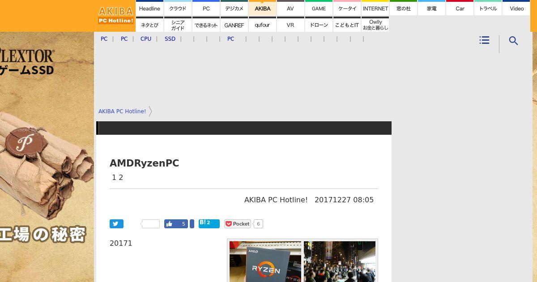Image resolution: width=537 pixels, height=282 pixels.
Task: Click the Plextor ゲームSSD side advertisement
Action: coord(47,157)
